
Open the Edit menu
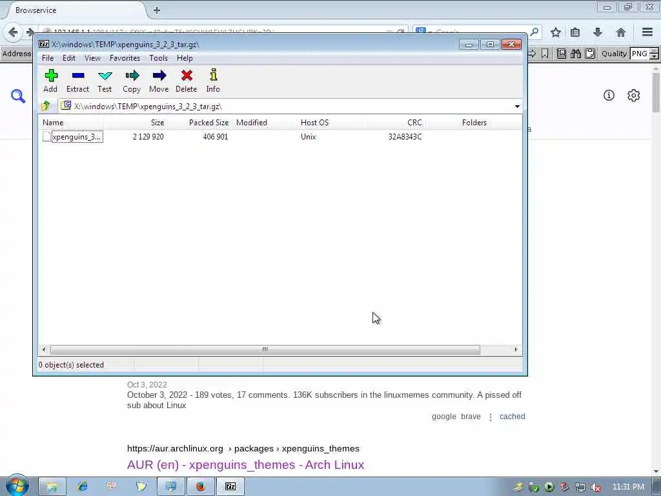(x=69, y=58)
